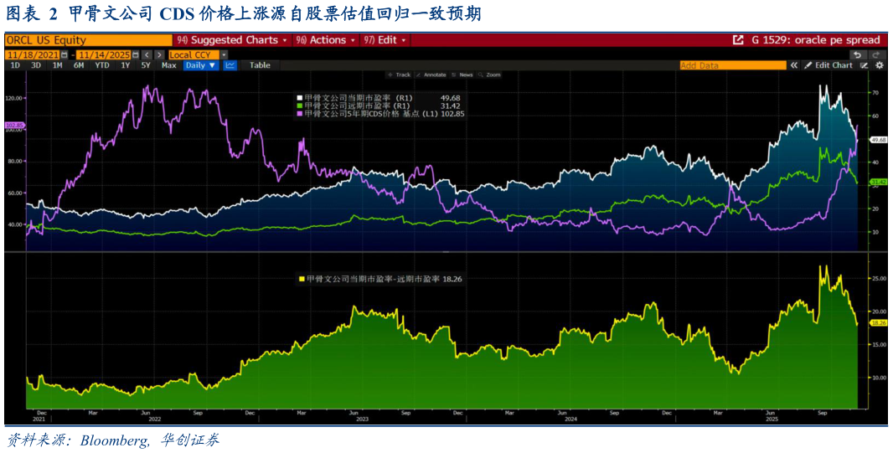Toggle green 远期市盈率 legend marker
The height and width of the screenshot is (453, 893).
300,106
